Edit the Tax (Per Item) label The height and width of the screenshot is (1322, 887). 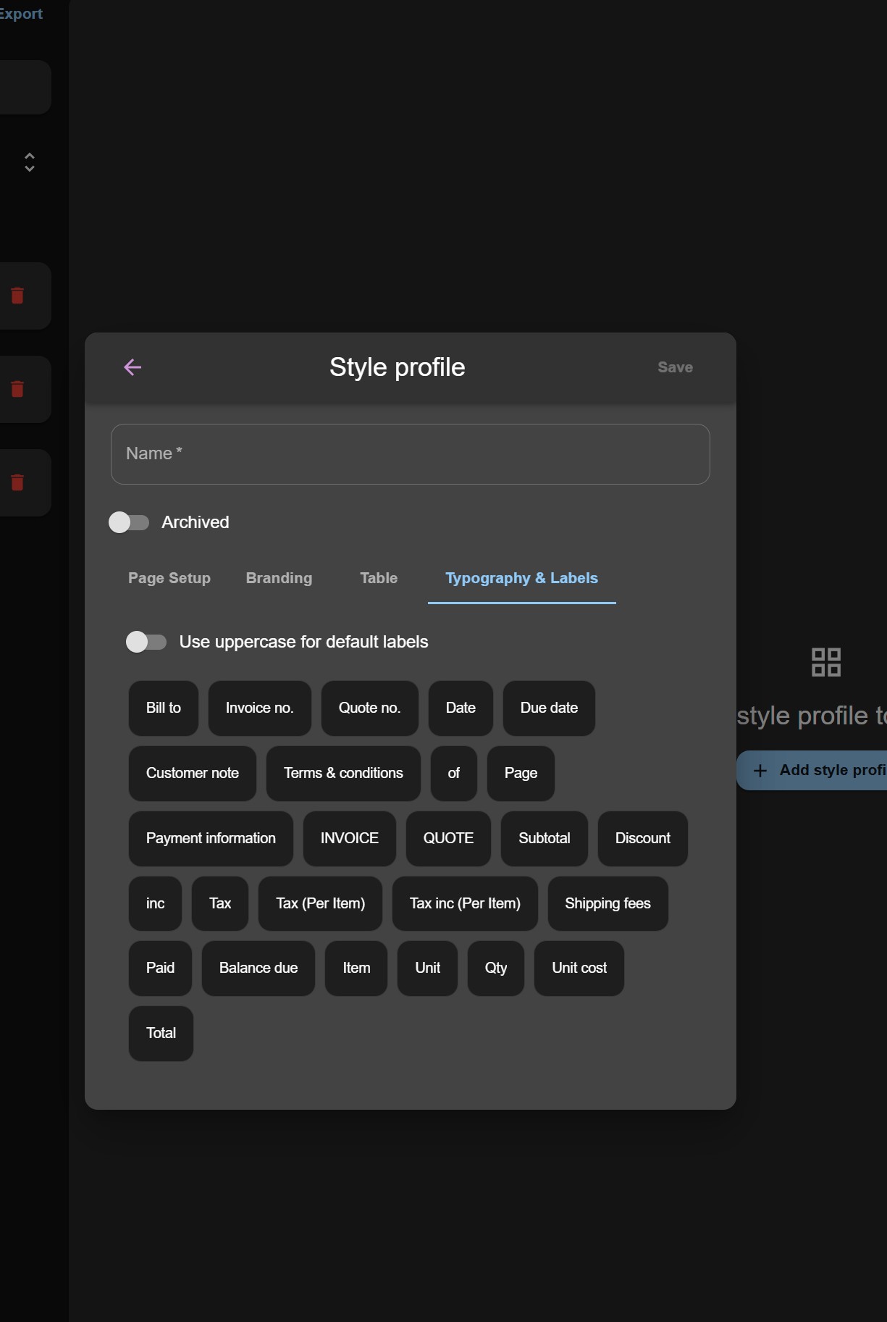[320, 904]
